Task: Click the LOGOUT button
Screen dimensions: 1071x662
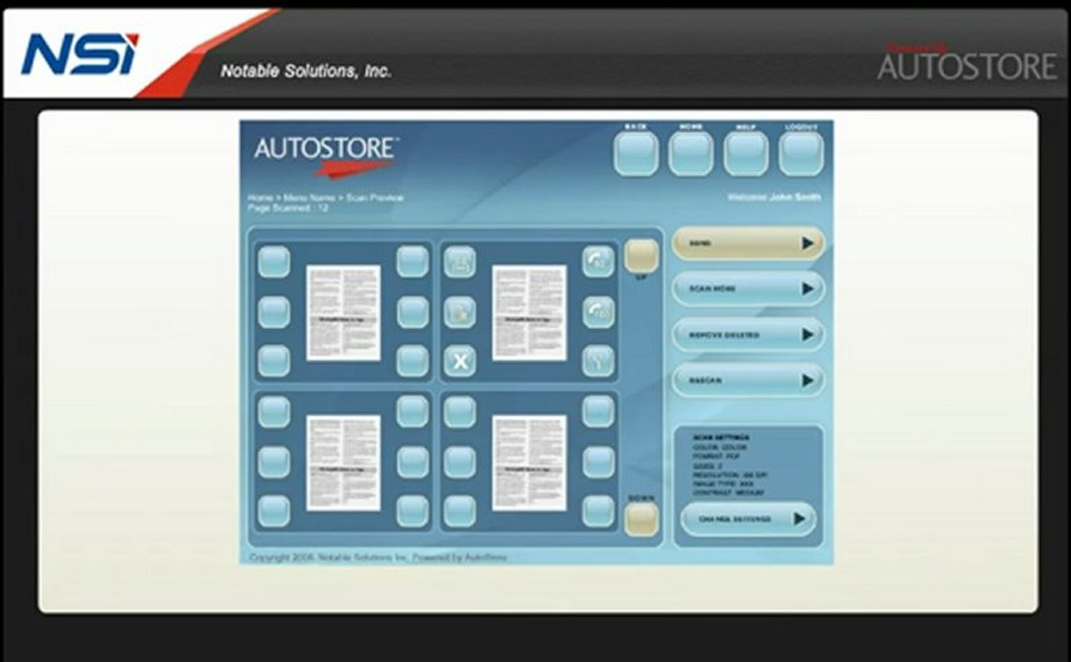Action: pos(801,154)
